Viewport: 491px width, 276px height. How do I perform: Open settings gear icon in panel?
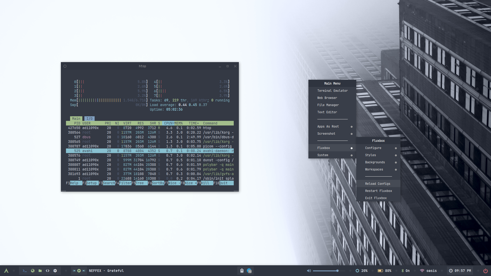click(55, 271)
